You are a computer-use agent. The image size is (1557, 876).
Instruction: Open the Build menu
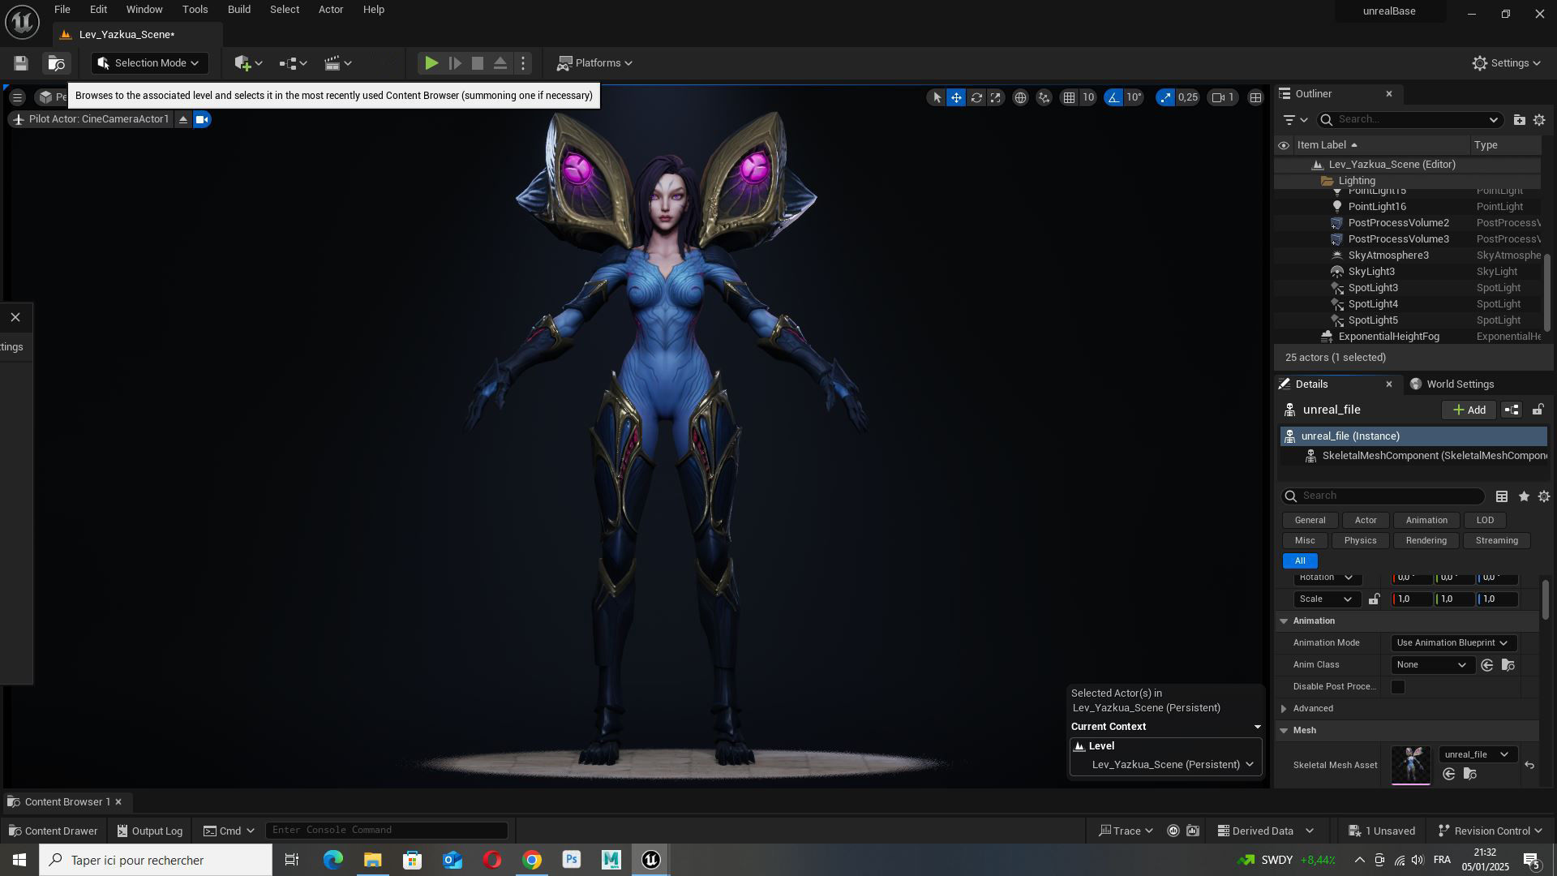click(x=238, y=10)
